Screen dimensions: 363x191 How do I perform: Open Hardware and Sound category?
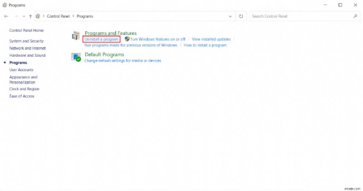click(x=27, y=55)
